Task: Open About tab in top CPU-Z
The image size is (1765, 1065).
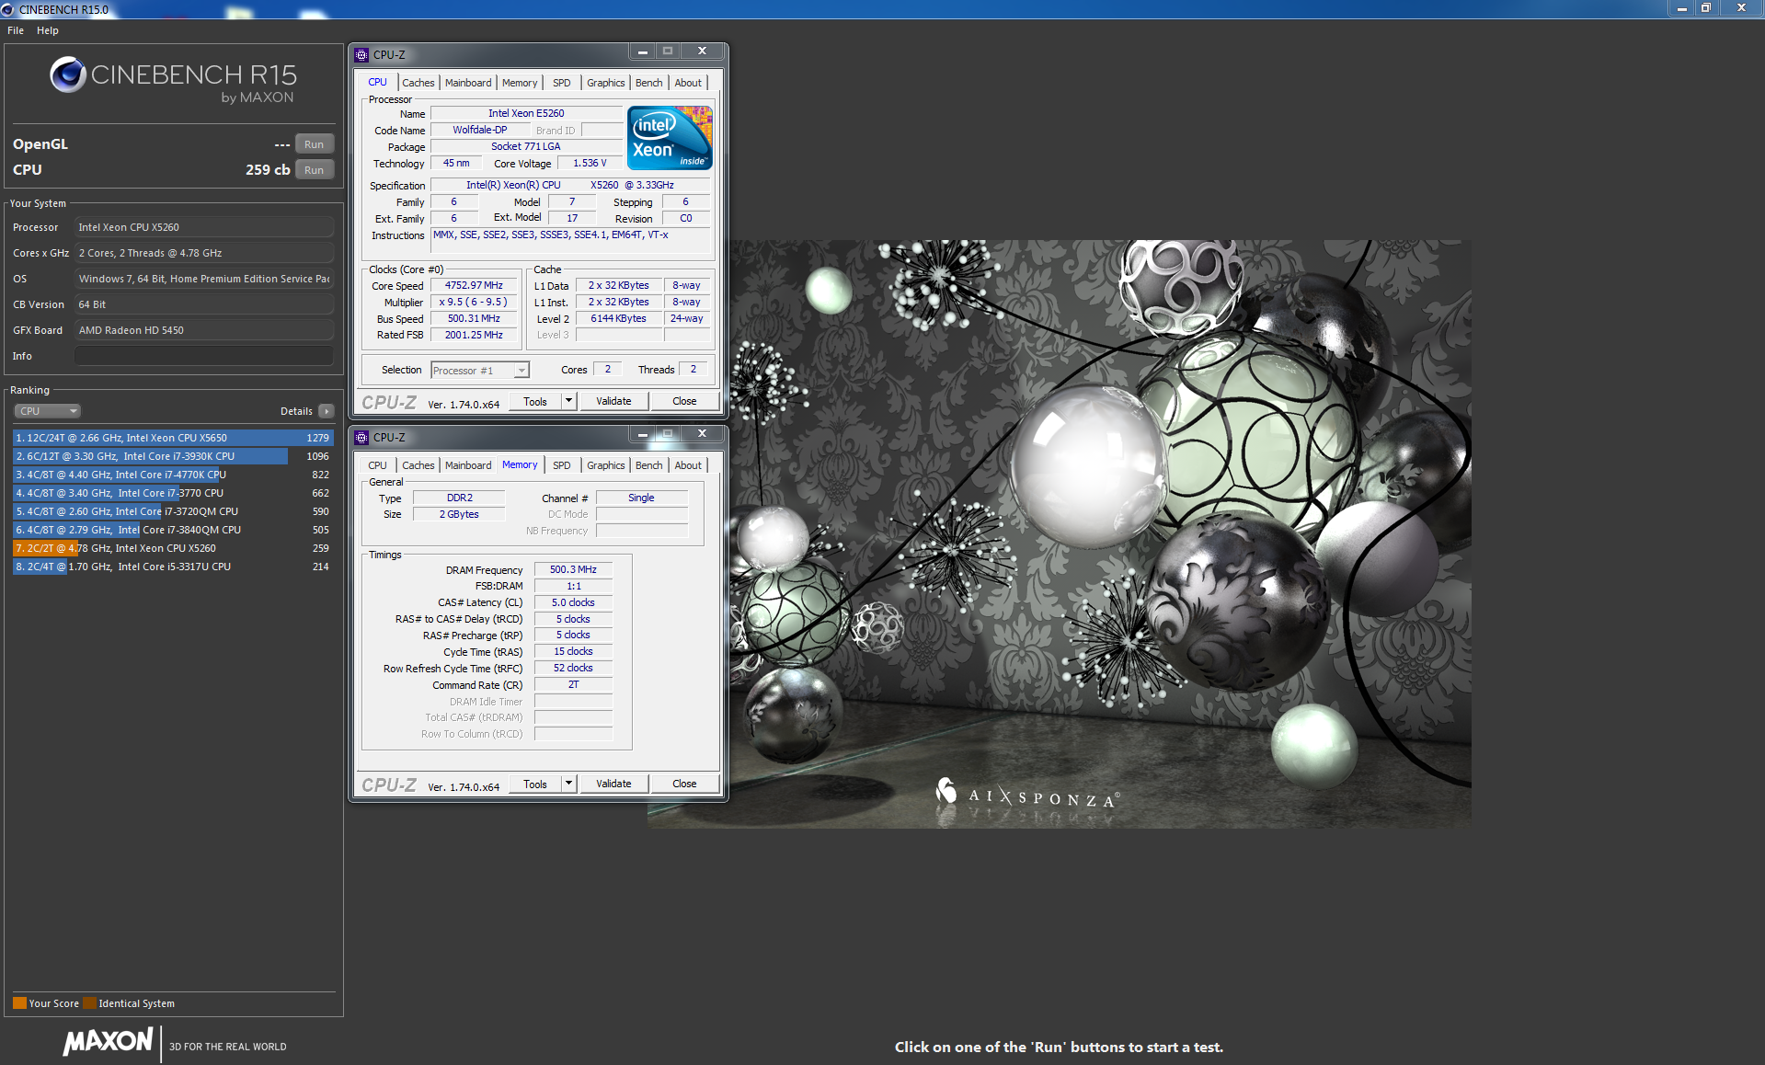Action: [x=688, y=83]
